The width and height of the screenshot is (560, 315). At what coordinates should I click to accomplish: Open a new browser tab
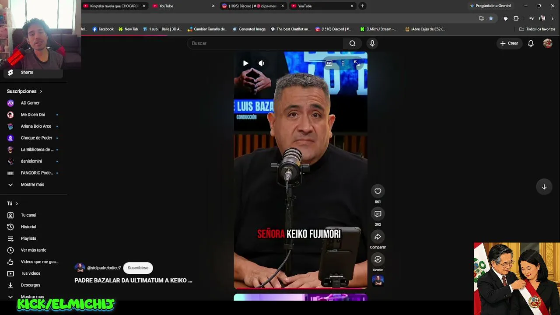click(362, 6)
